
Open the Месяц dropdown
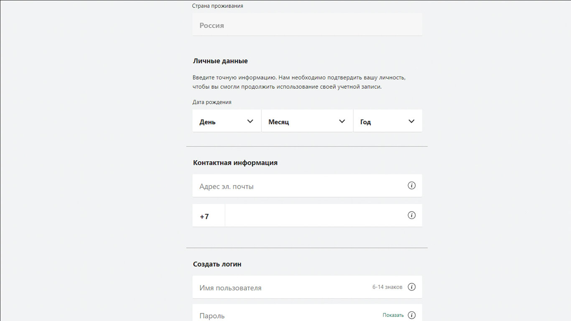(307, 121)
